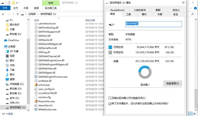Click the up-one-level arrow
The width and height of the screenshot is (198, 116).
point(18,14)
